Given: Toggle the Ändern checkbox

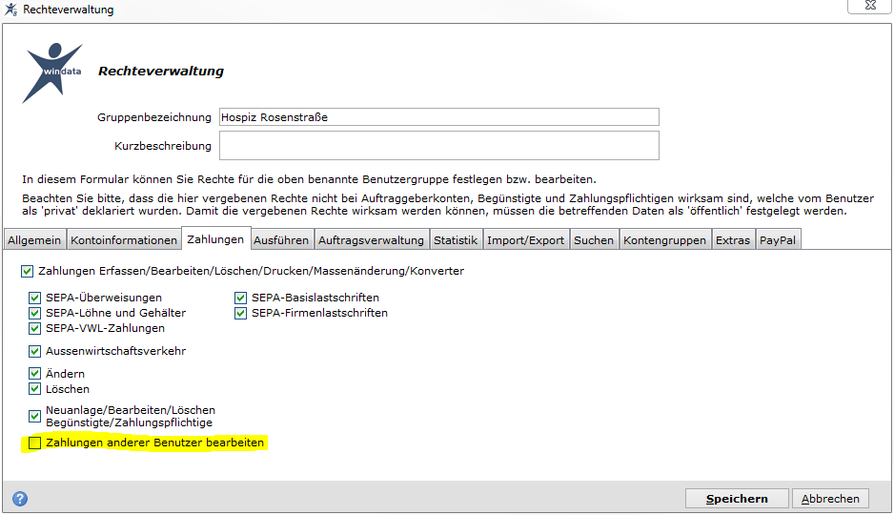Looking at the screenshot, I should tap(34, 374).
